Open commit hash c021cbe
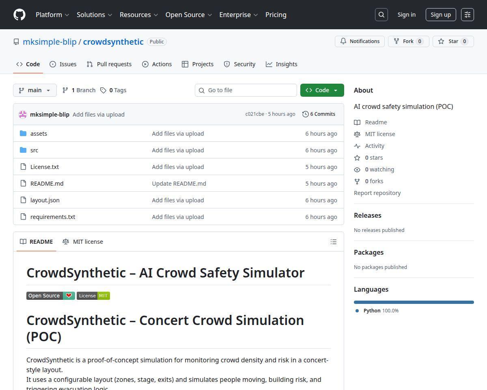Image resolution: width=487 pixels, height=390 pixels. point(254,114)
